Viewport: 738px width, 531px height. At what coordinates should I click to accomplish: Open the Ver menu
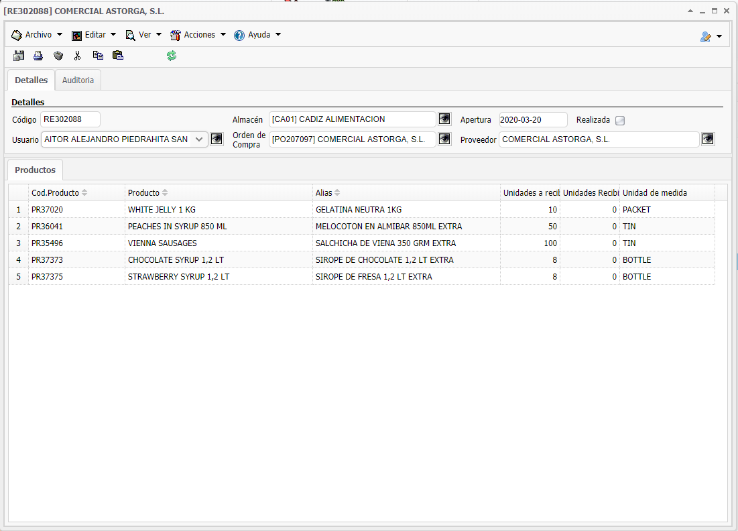[x=143, y=35]
